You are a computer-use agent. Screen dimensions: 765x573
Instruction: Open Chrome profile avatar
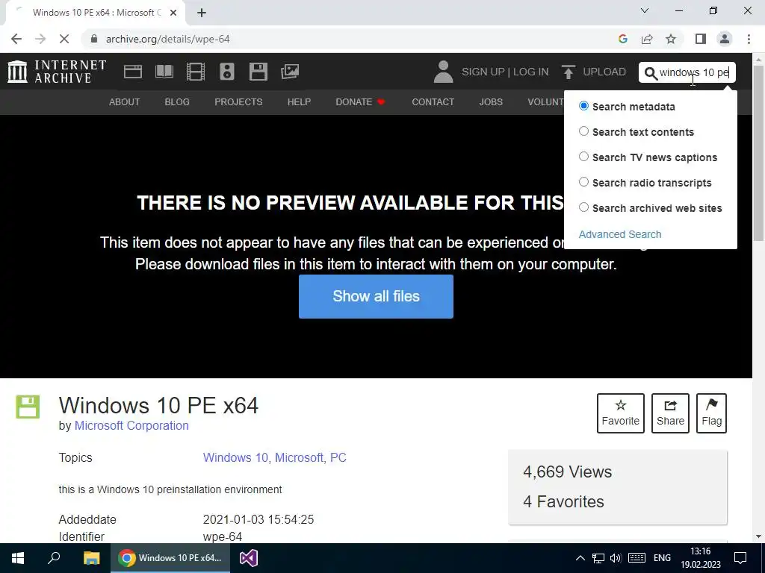pos(725,39)
